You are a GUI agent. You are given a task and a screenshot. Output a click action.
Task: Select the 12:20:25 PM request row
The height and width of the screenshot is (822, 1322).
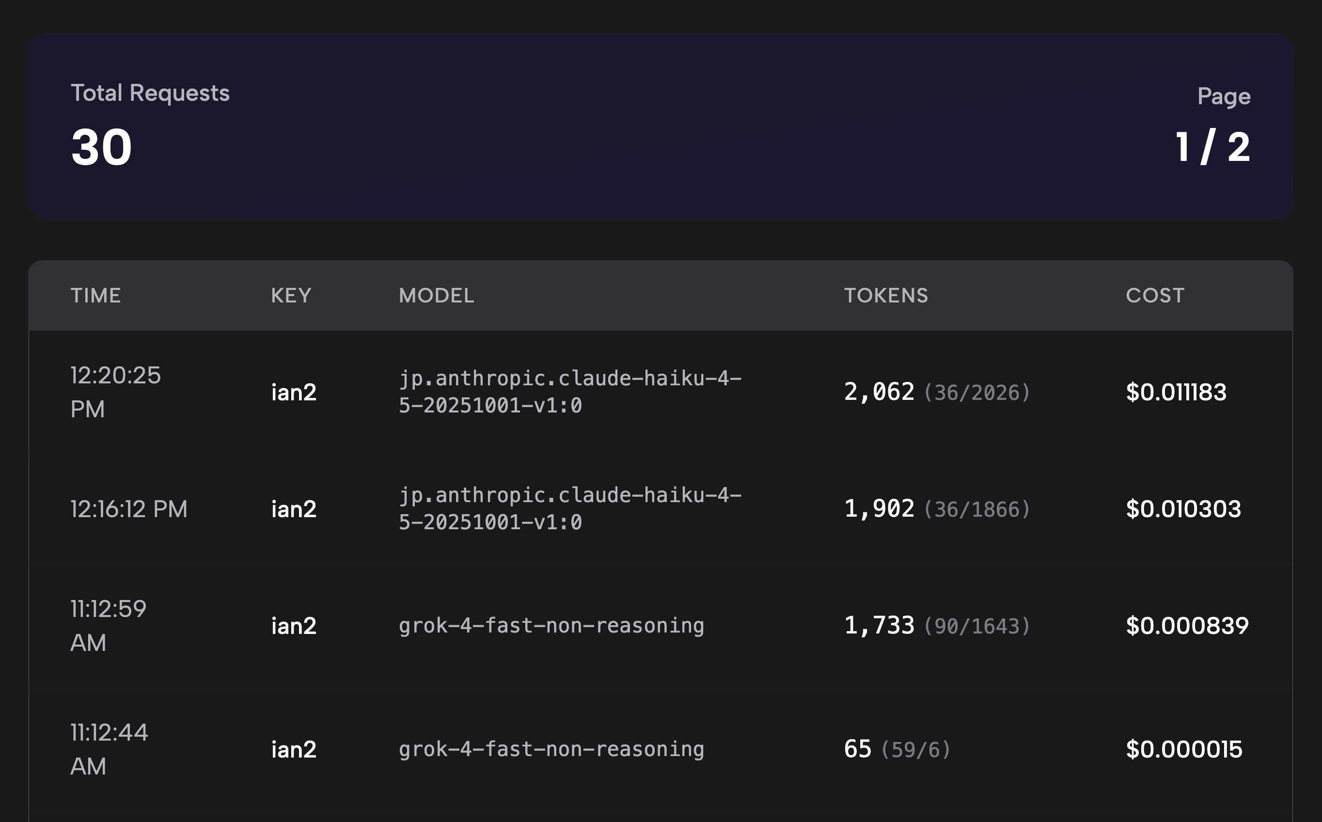(x=661, y=393)
